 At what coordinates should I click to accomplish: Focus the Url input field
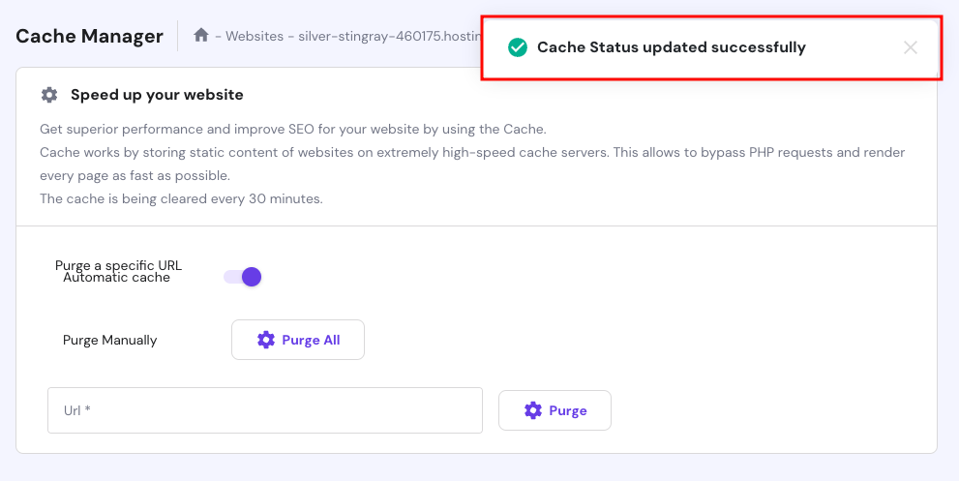[264, 410]
